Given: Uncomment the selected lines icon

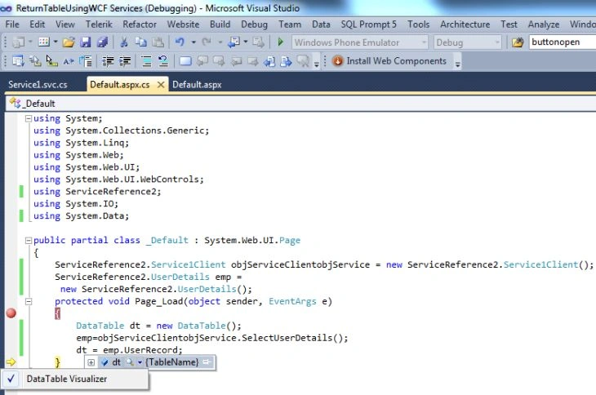Looking at the screenshot, I should [x=163, y=60].
